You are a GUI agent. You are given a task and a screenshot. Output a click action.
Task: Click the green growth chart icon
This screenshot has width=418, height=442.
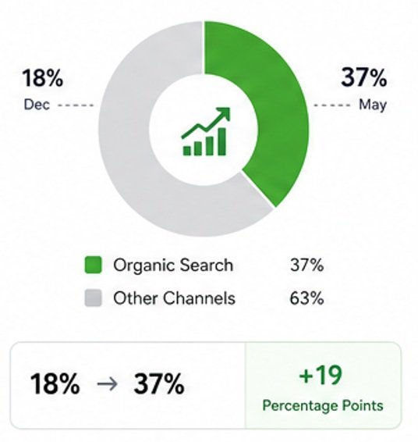[x=205, y=132]
